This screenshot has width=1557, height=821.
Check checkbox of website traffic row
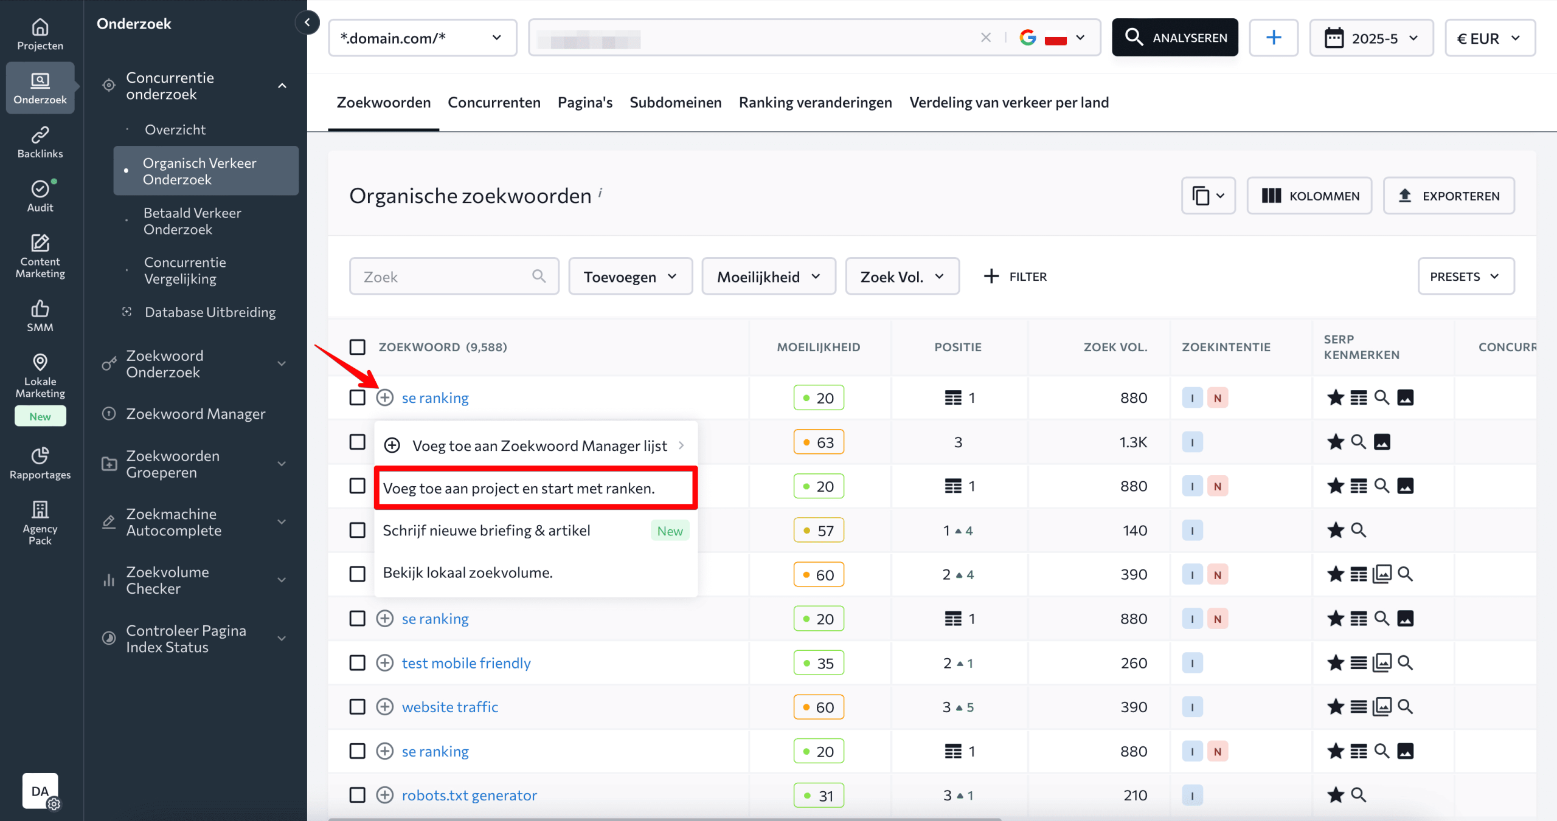tap(358, 707)
